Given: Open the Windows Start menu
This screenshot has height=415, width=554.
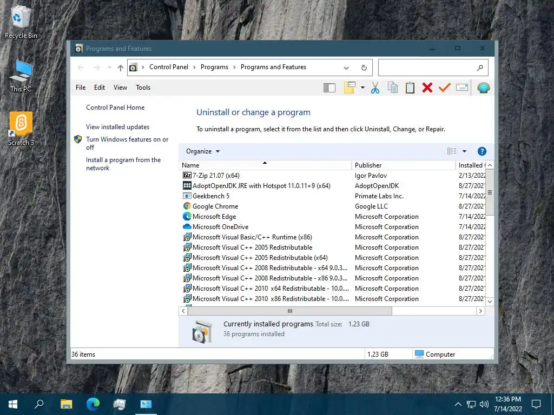Looking at the screenshot, I should point(13,404).
